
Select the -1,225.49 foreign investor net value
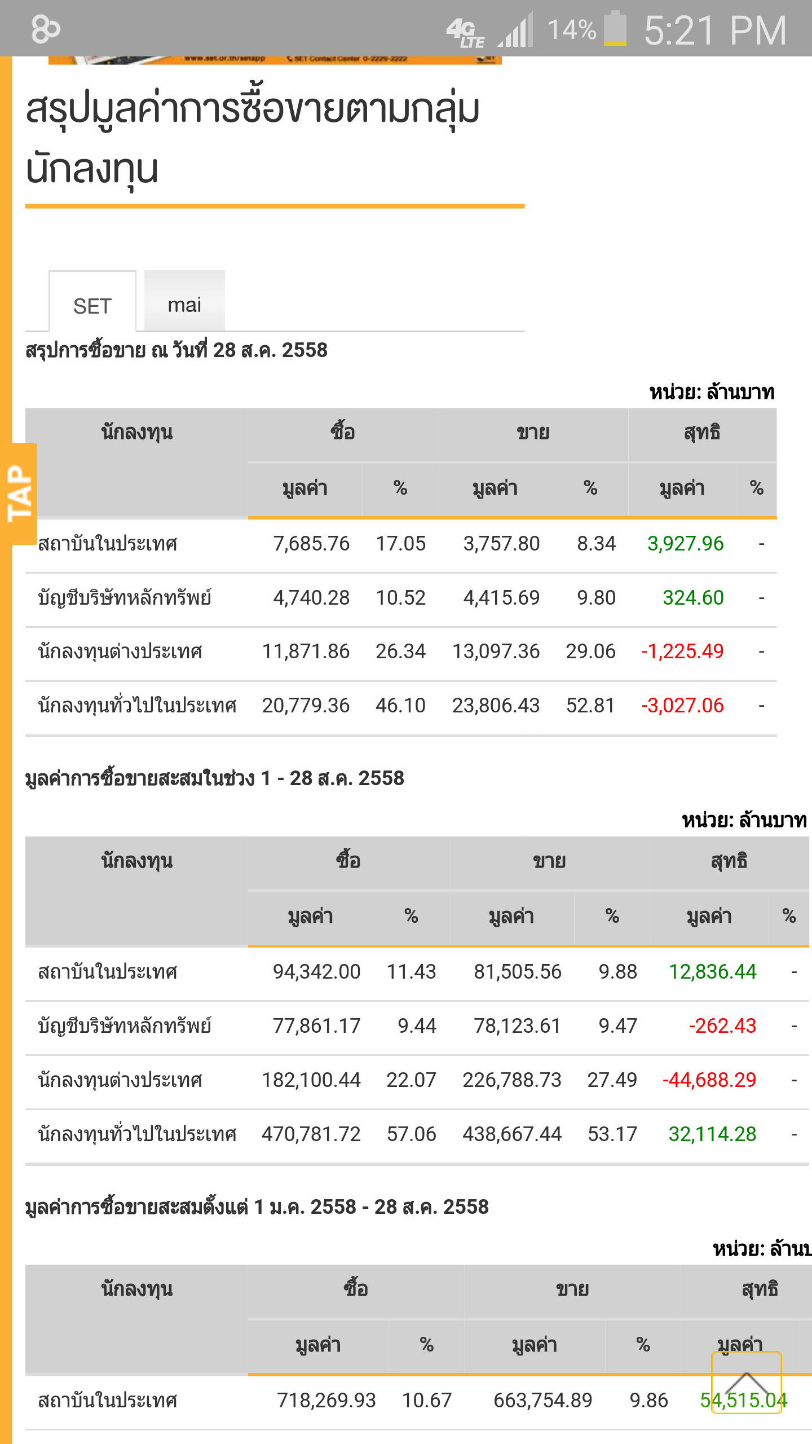coord(682,651)
